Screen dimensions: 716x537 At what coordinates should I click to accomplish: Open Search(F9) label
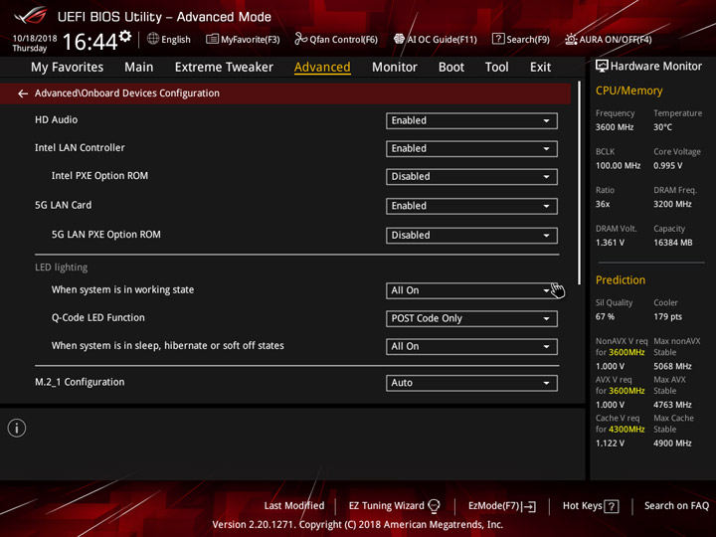[528, 40]
